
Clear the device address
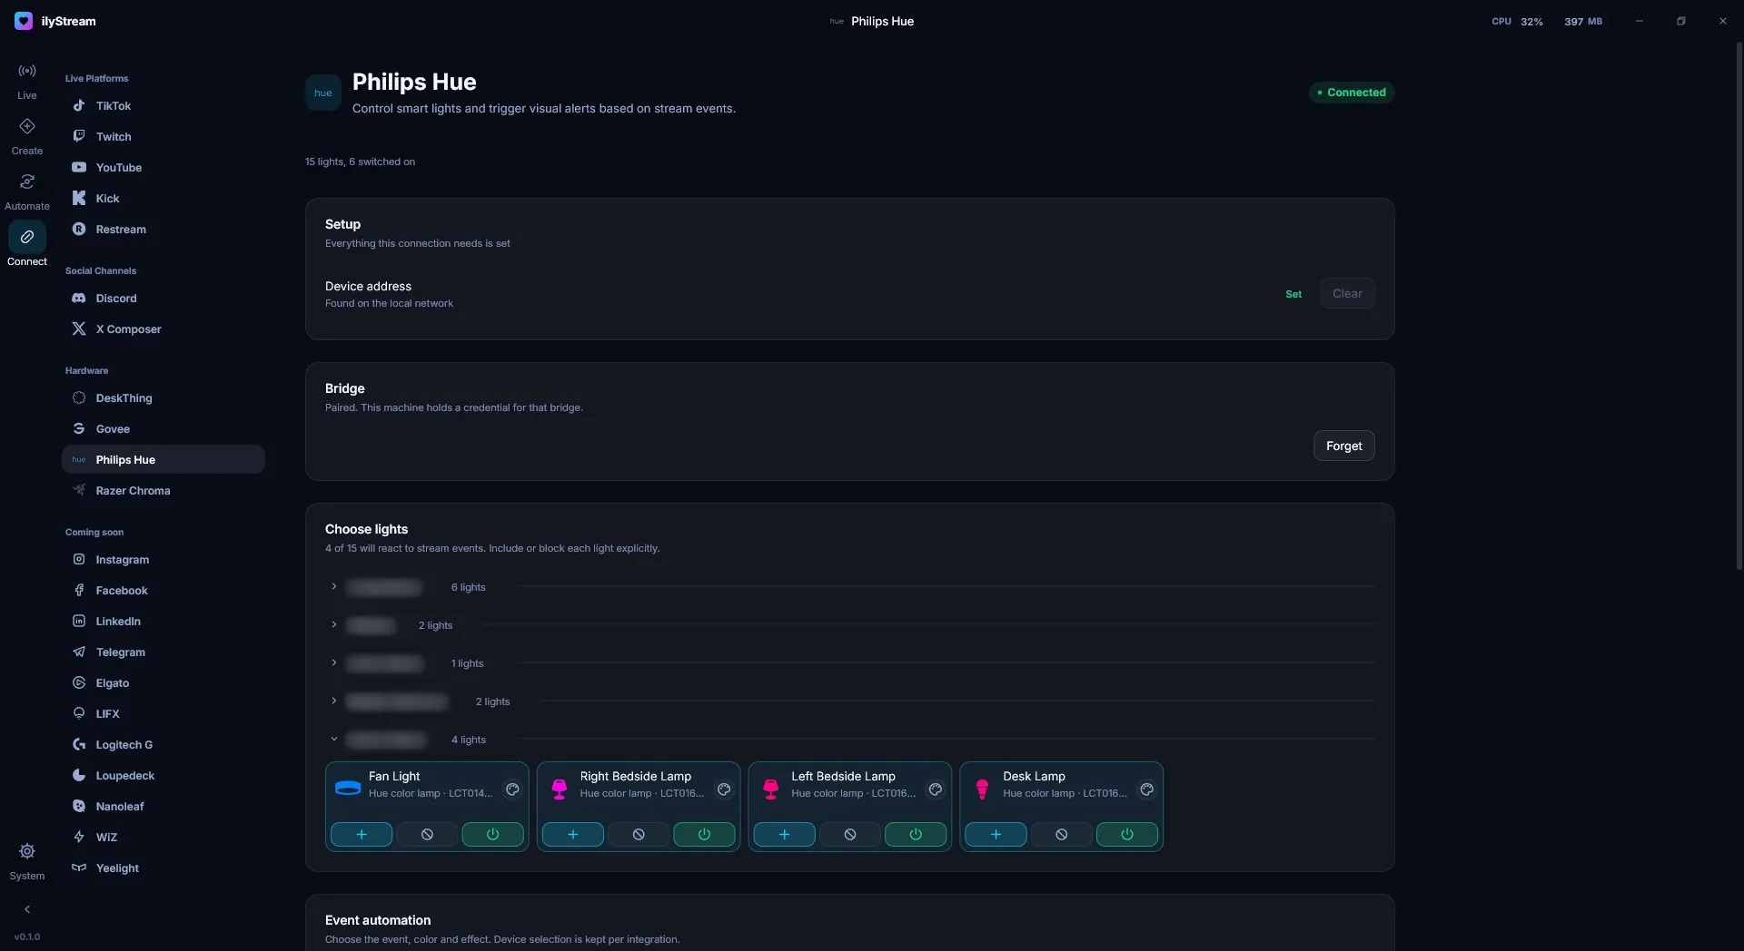tap(1347, 293)
